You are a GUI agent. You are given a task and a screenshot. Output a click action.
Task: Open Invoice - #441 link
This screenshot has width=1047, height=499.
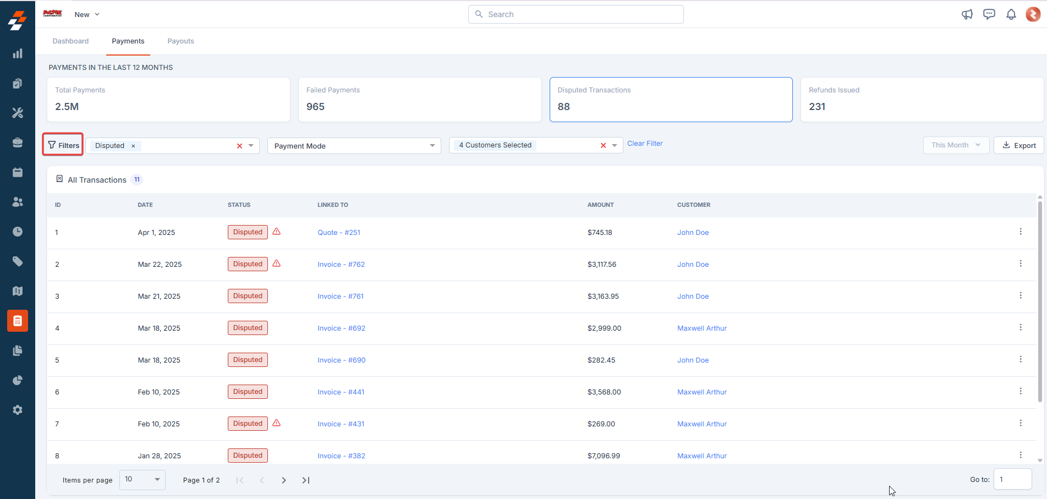[x=341, y=392]
